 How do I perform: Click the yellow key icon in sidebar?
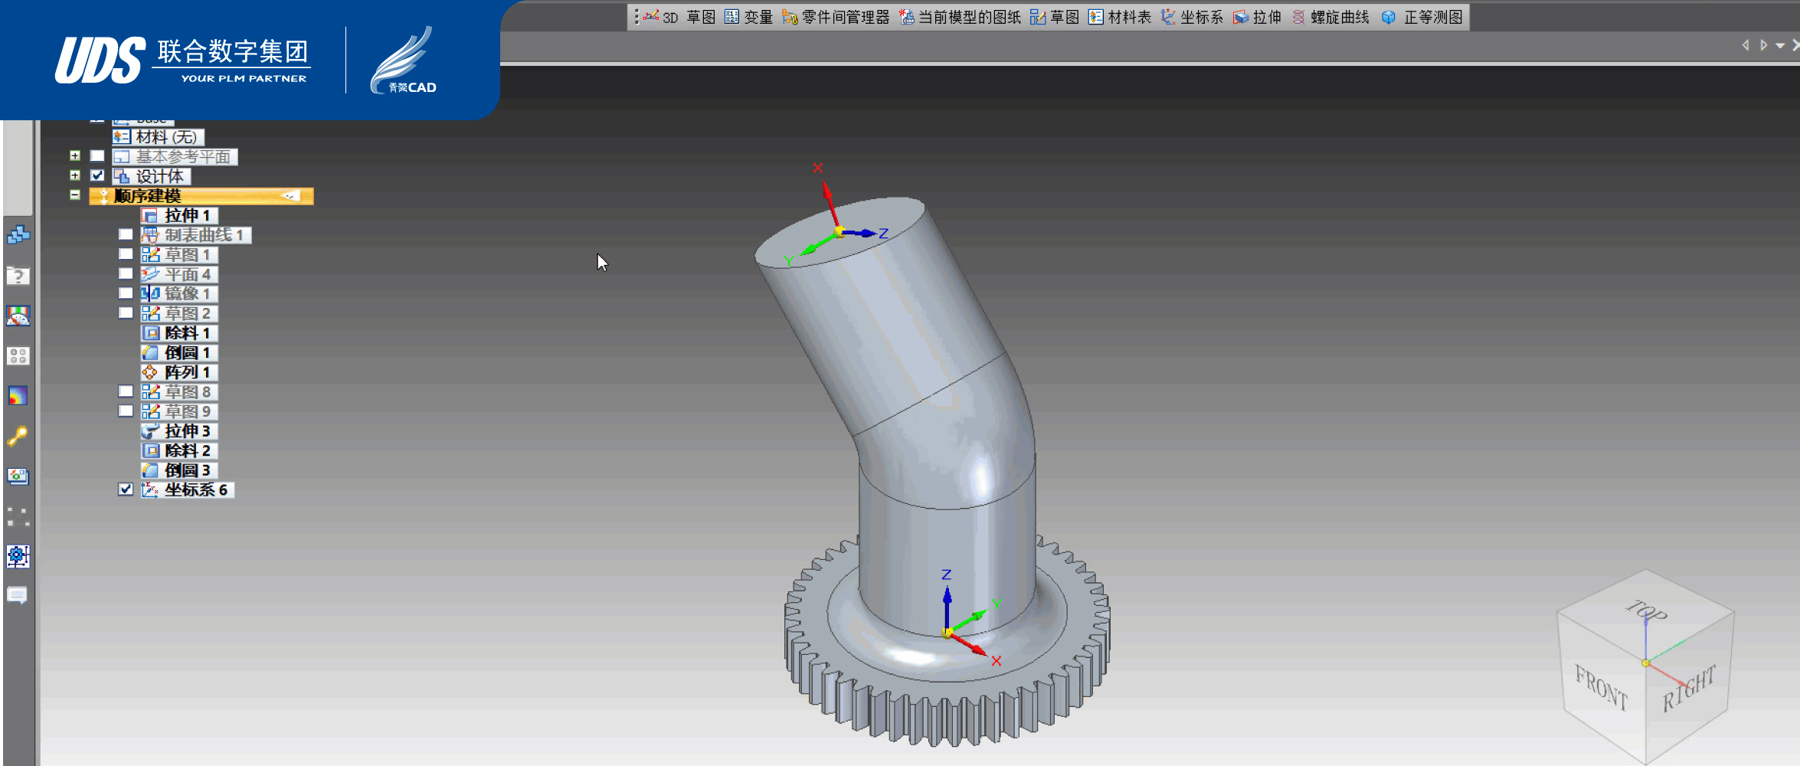(x=18, y=436)
